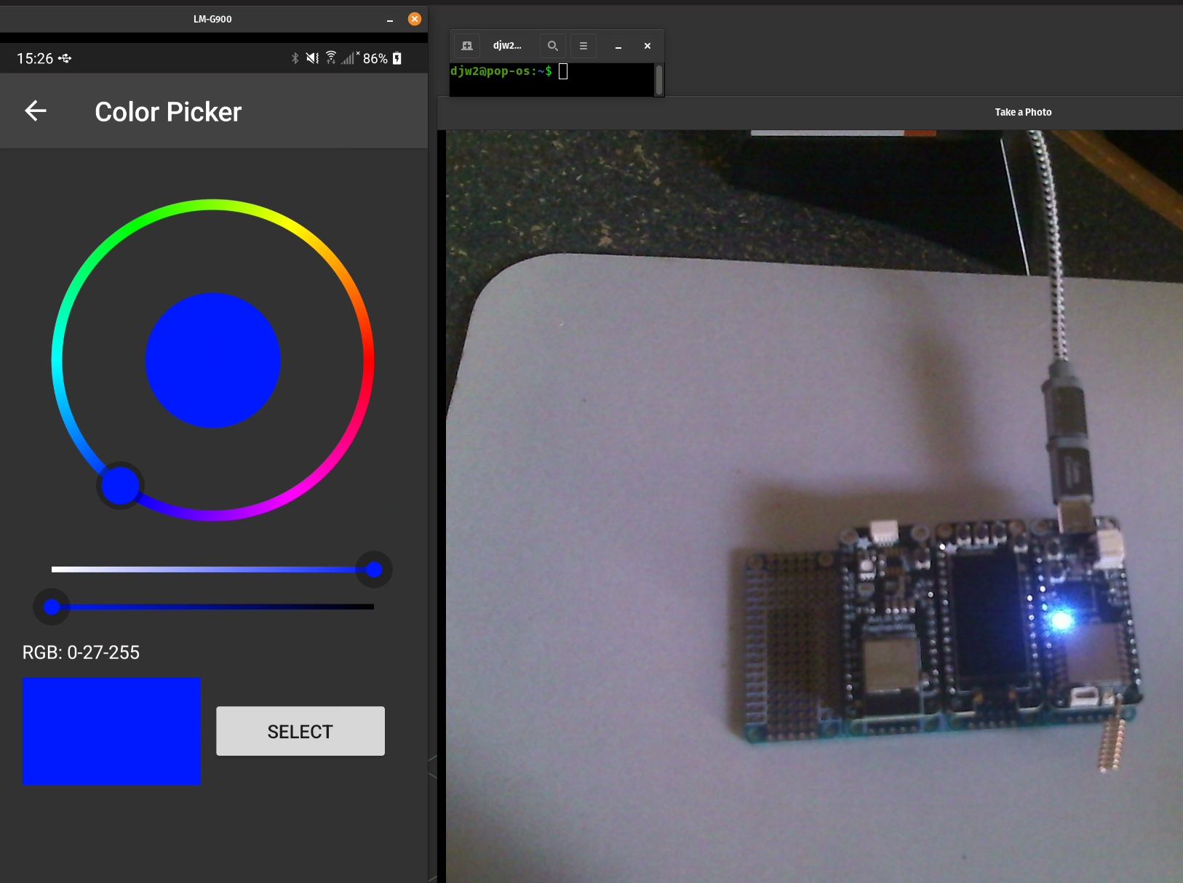1183x883 pixels.
Task: Tap the USB icon beside the clock
Action: coord(65,58)
